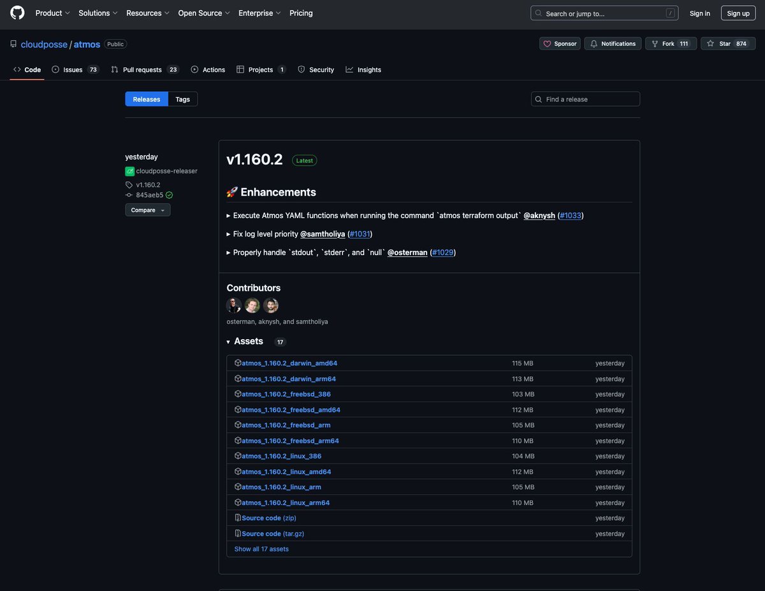The height and width of the screenshot is (591, 765).
Task: Open the cloudposse-releaser profile
Action: (166, 171)
